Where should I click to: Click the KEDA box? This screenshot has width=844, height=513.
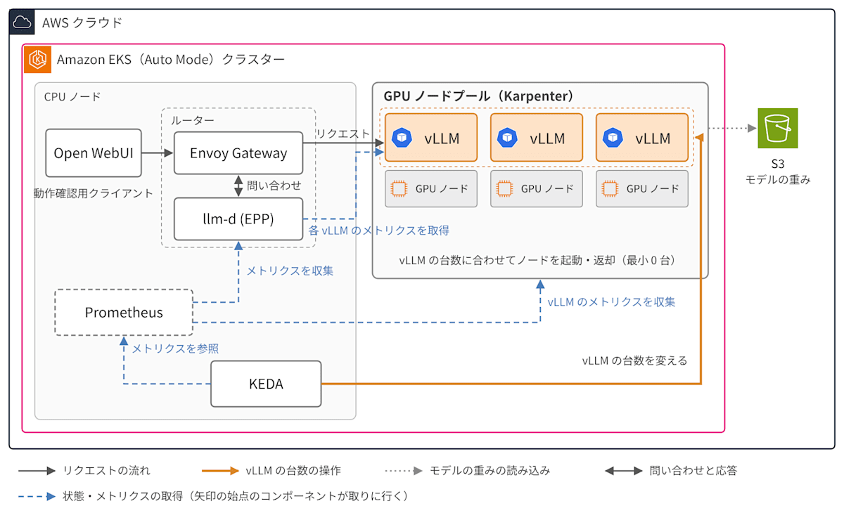[x=266, y=384]
